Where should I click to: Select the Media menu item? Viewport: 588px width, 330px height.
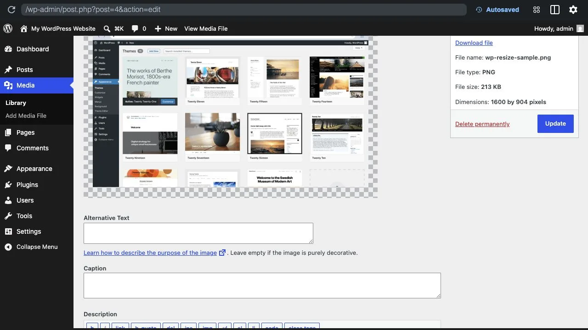pyautogui.click(x=37, y=85)
